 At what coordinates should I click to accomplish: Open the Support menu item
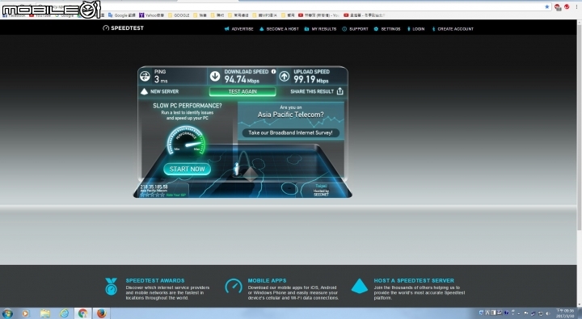pos(355,29)
